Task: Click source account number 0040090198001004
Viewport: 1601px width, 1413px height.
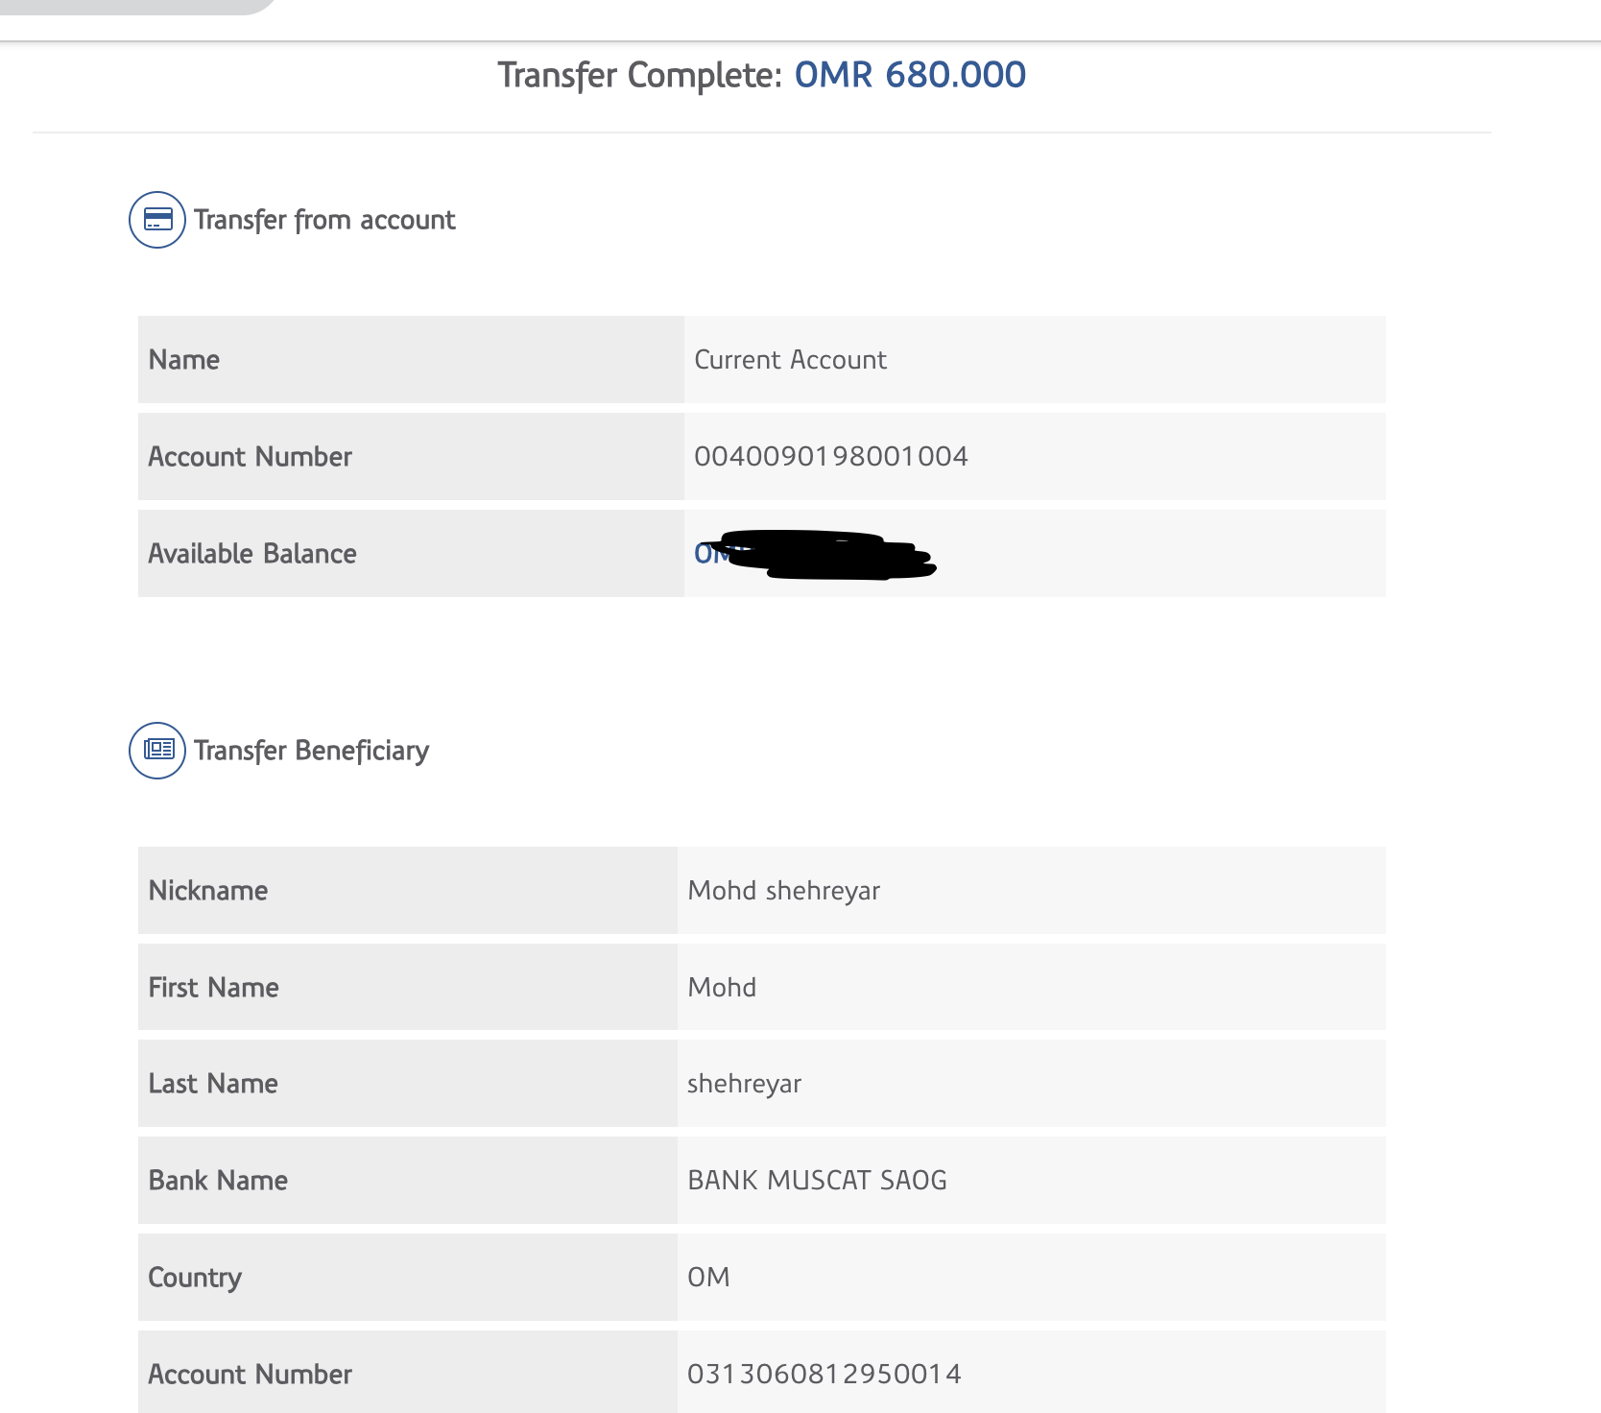Action: 830,456
